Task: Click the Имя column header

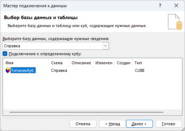Action: coord(26,63)
